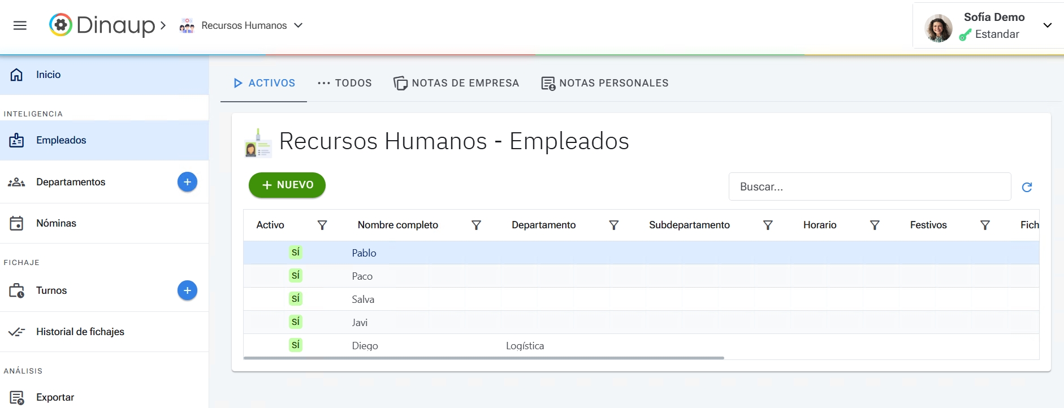This screenshot has width=1064, height=408.
Task: Click the green Nuevo button
Action: [x=287, y=185]
